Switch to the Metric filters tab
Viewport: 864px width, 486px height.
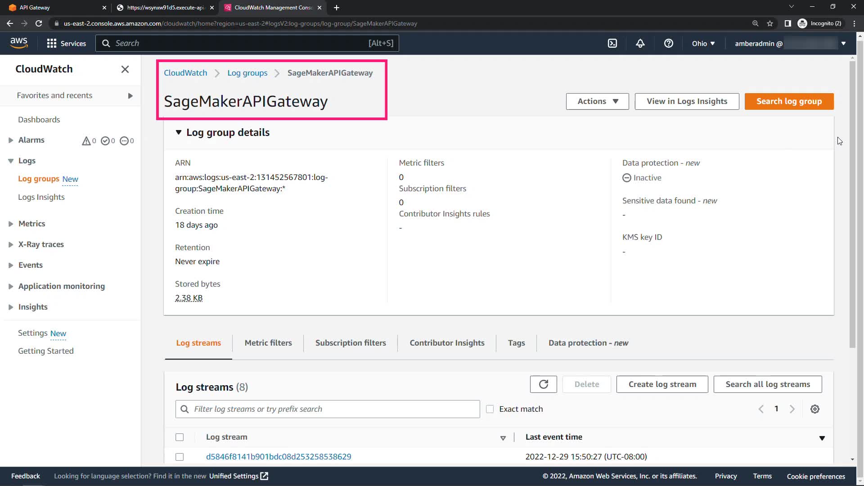[268, 343]
